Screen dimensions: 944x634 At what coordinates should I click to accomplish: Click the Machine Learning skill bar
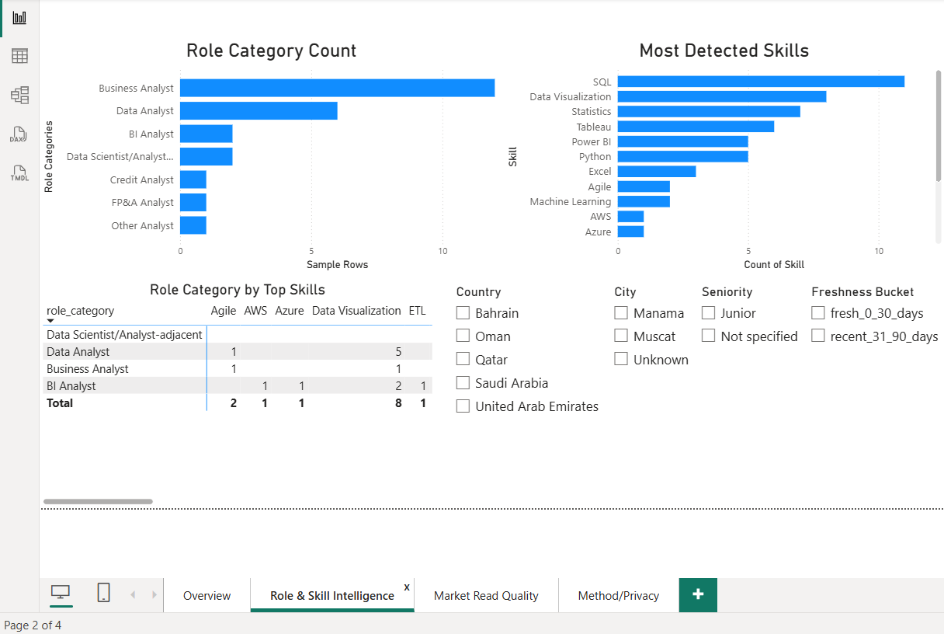(644, 201)
